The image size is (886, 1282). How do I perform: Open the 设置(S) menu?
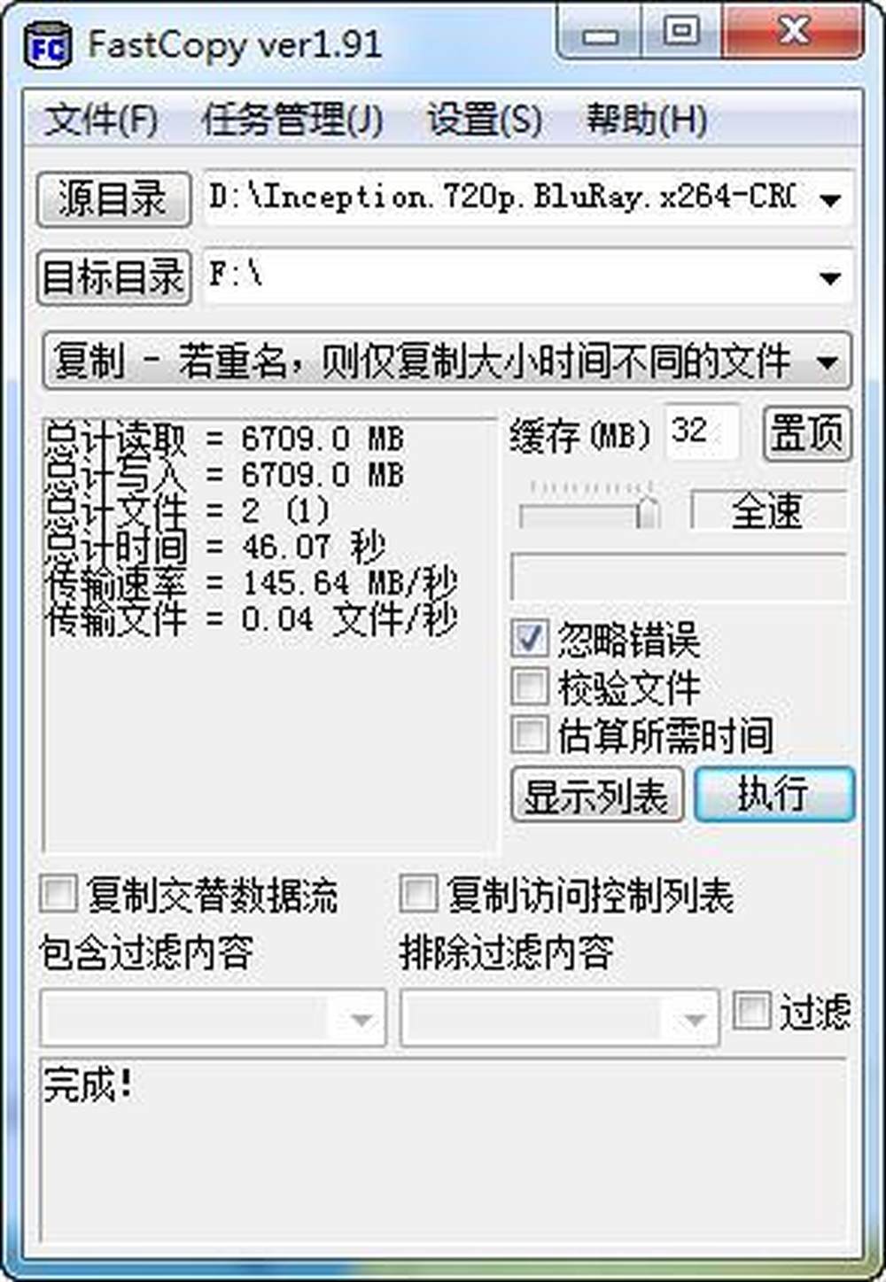[x=486, y=120]
